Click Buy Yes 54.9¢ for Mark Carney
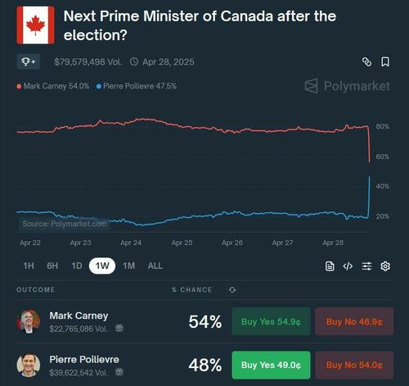Viewport: 409px width, 386px height. point(271,321)
